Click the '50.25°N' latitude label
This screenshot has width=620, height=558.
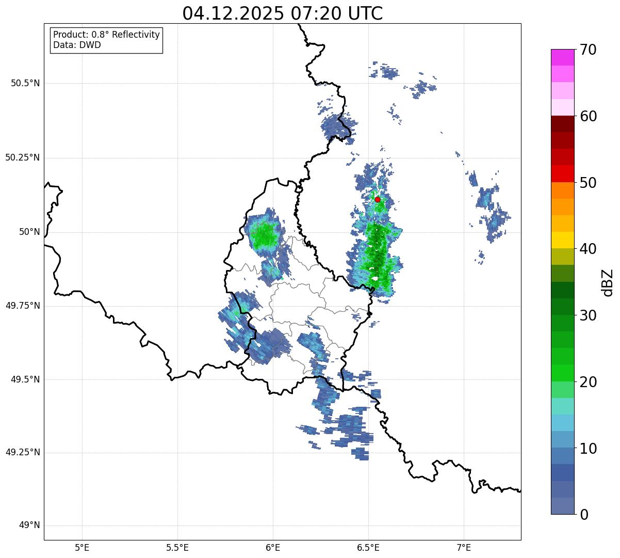coord(23,157)
